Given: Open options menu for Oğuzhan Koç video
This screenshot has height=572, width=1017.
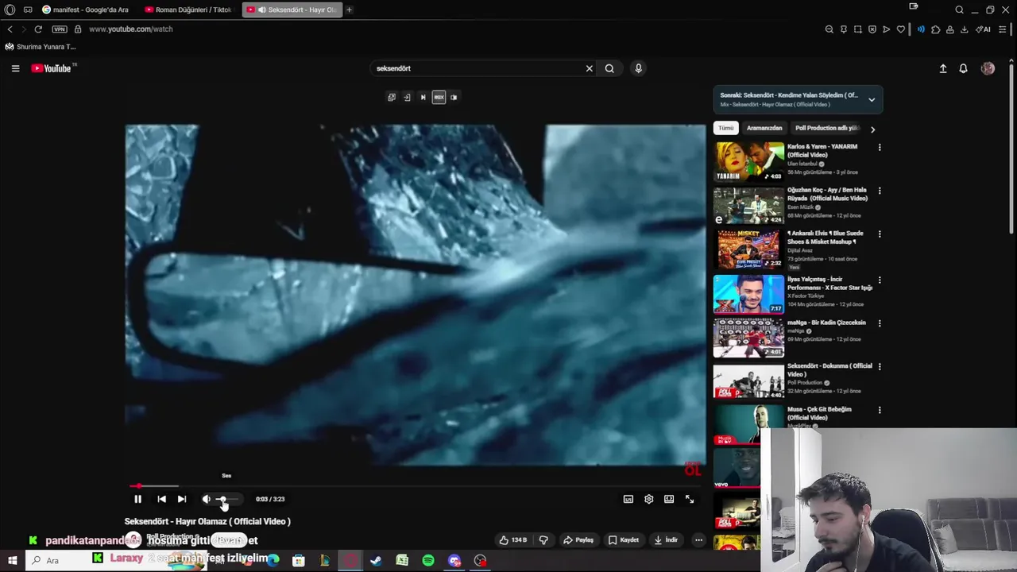Looking at the screenshot, I should pos(879,191).
